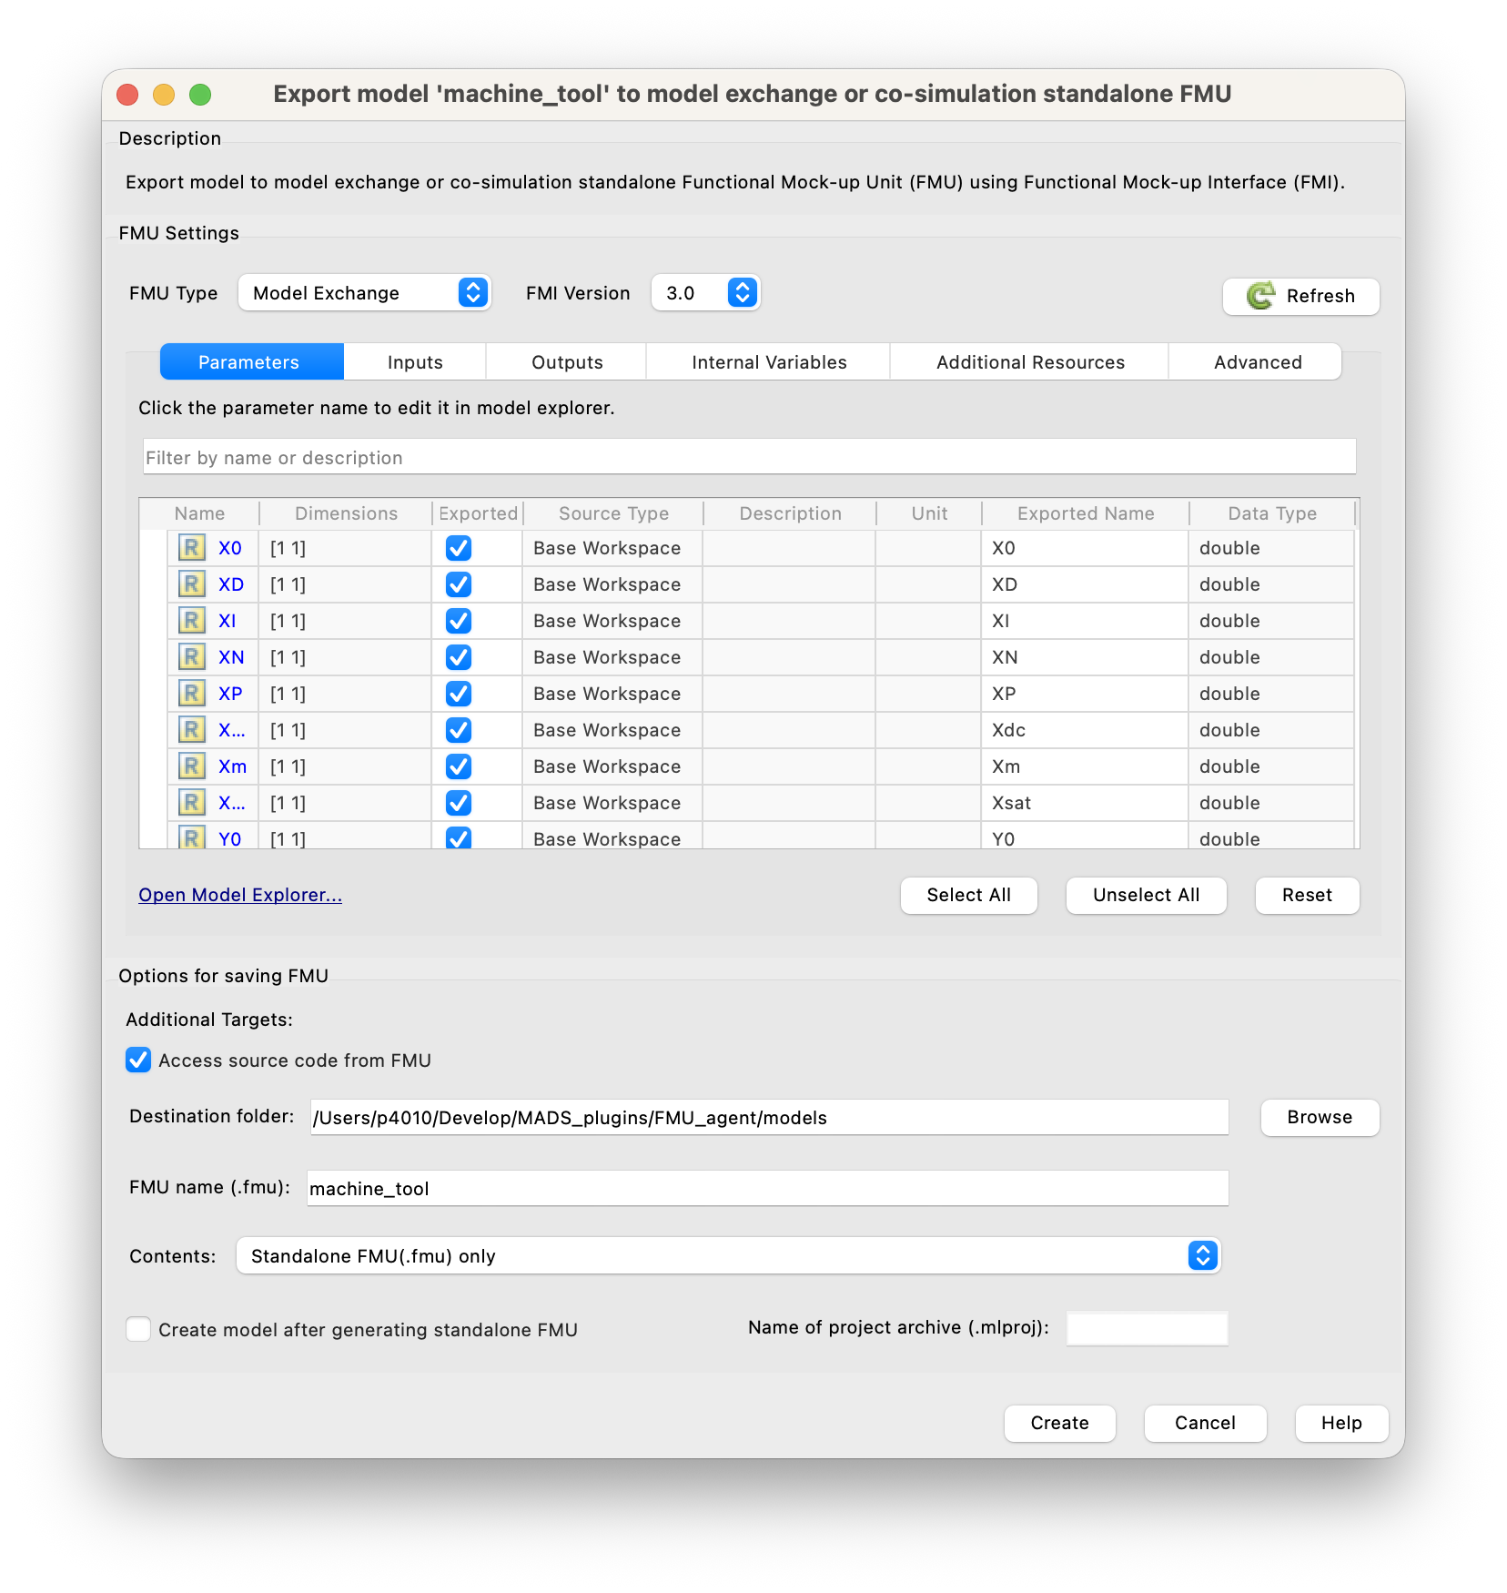This screenshot has width=1507, height=1593.
Task: Open the FMU Type dropdown
Action: [365, 293]
